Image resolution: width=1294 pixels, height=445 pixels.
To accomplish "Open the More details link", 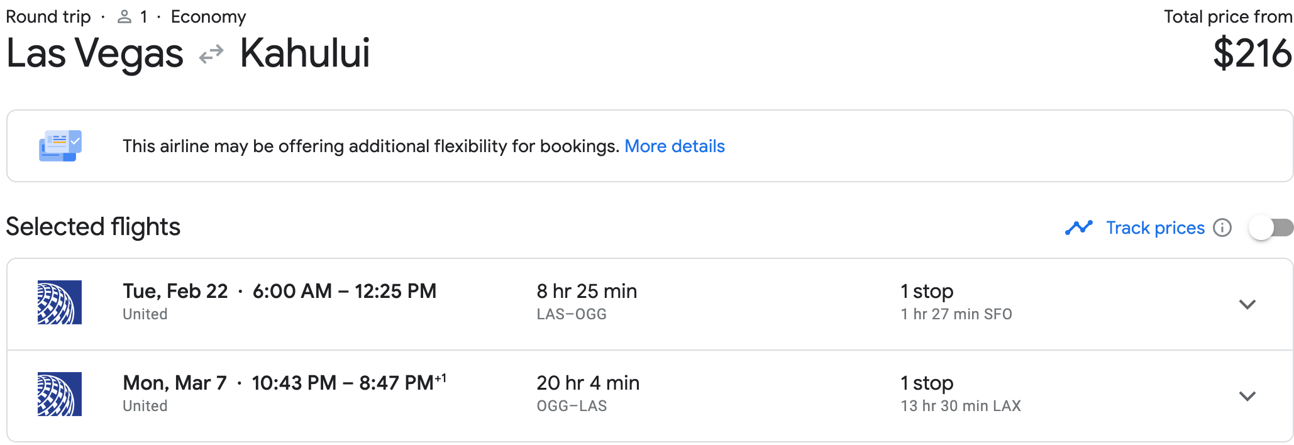I will point(675,146).
